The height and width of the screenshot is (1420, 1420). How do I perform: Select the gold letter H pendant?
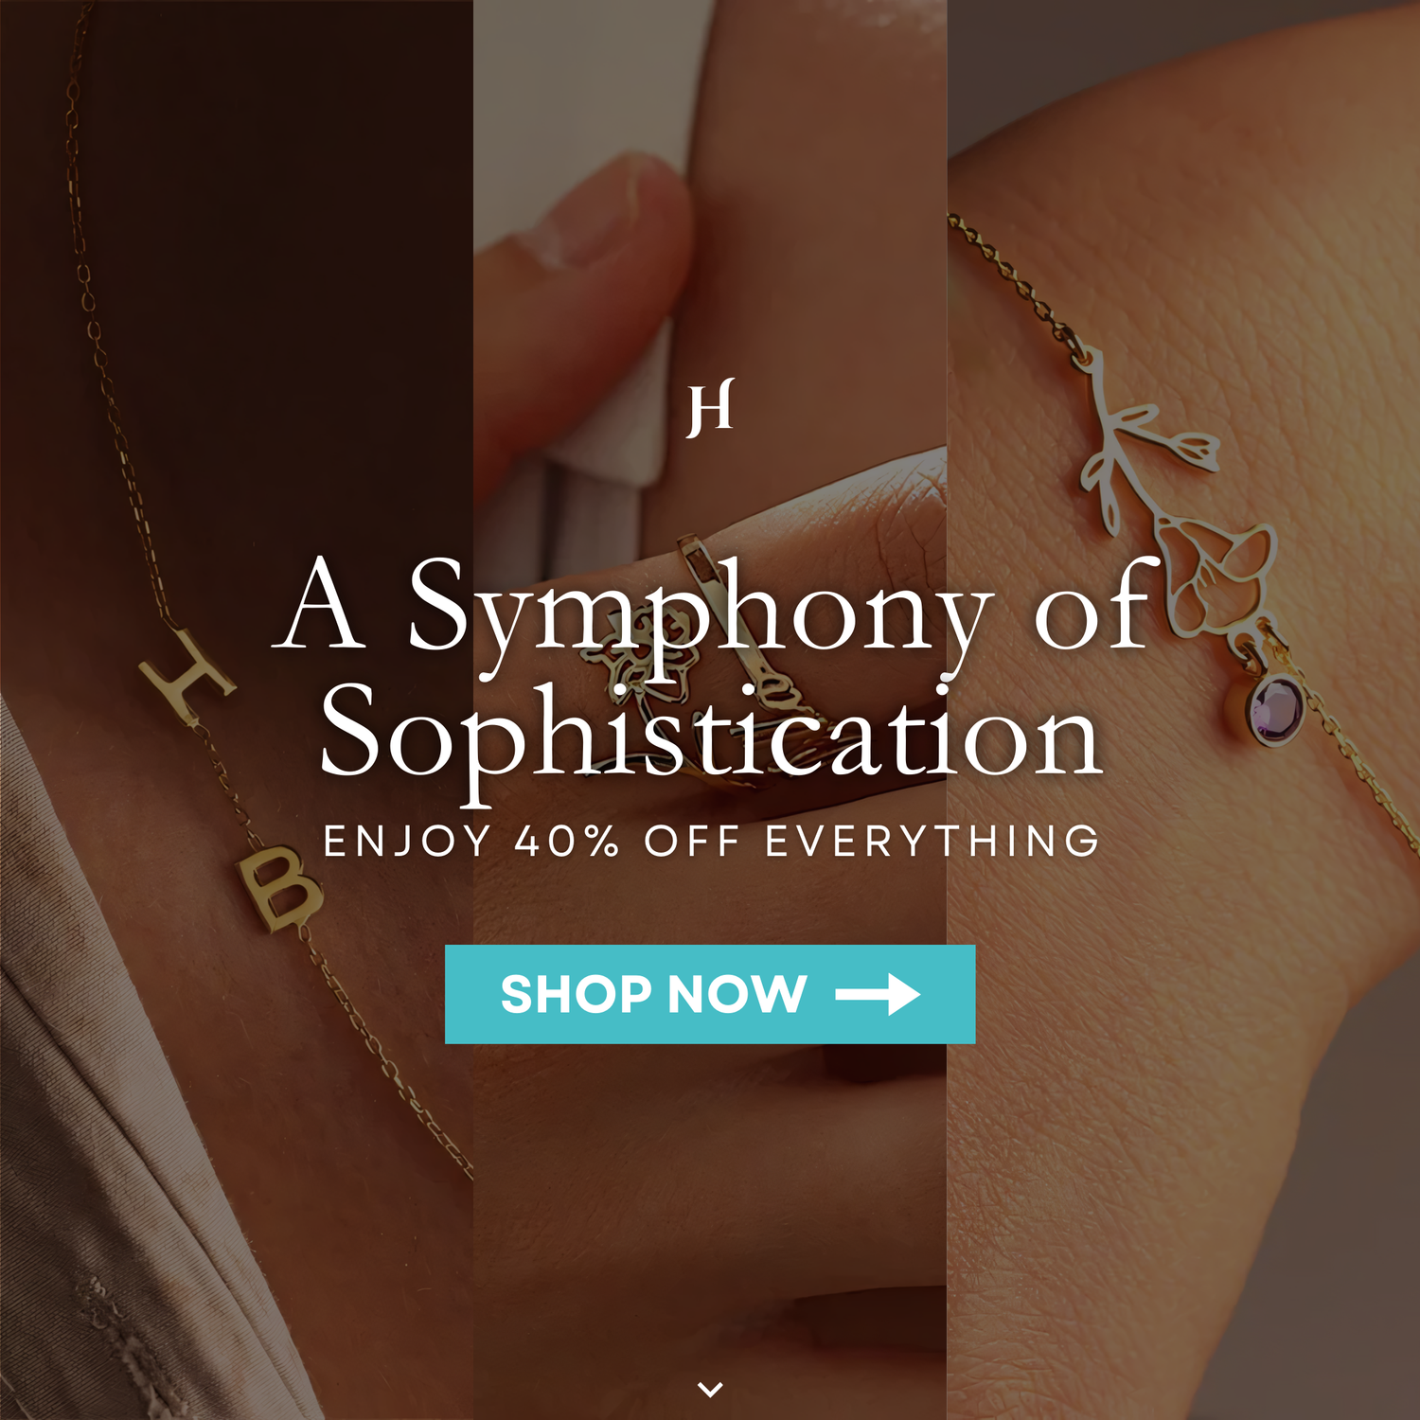point(186,677)
